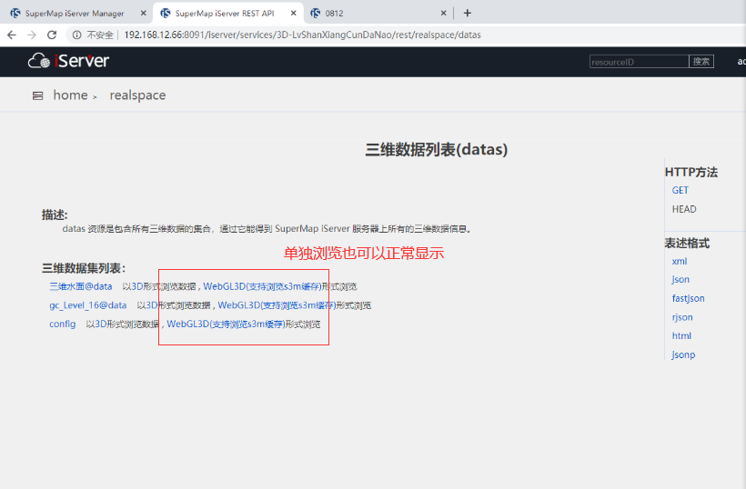Browse 三维水面@data in WebGL3D
This screenshot has width=746, height=489.
262,286
